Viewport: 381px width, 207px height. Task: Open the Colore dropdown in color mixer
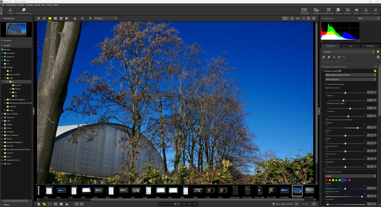pyautogui.click(x=351, y=176)
